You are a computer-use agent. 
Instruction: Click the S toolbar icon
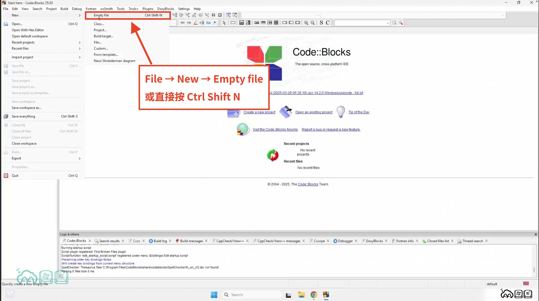[x=321, y=23]
